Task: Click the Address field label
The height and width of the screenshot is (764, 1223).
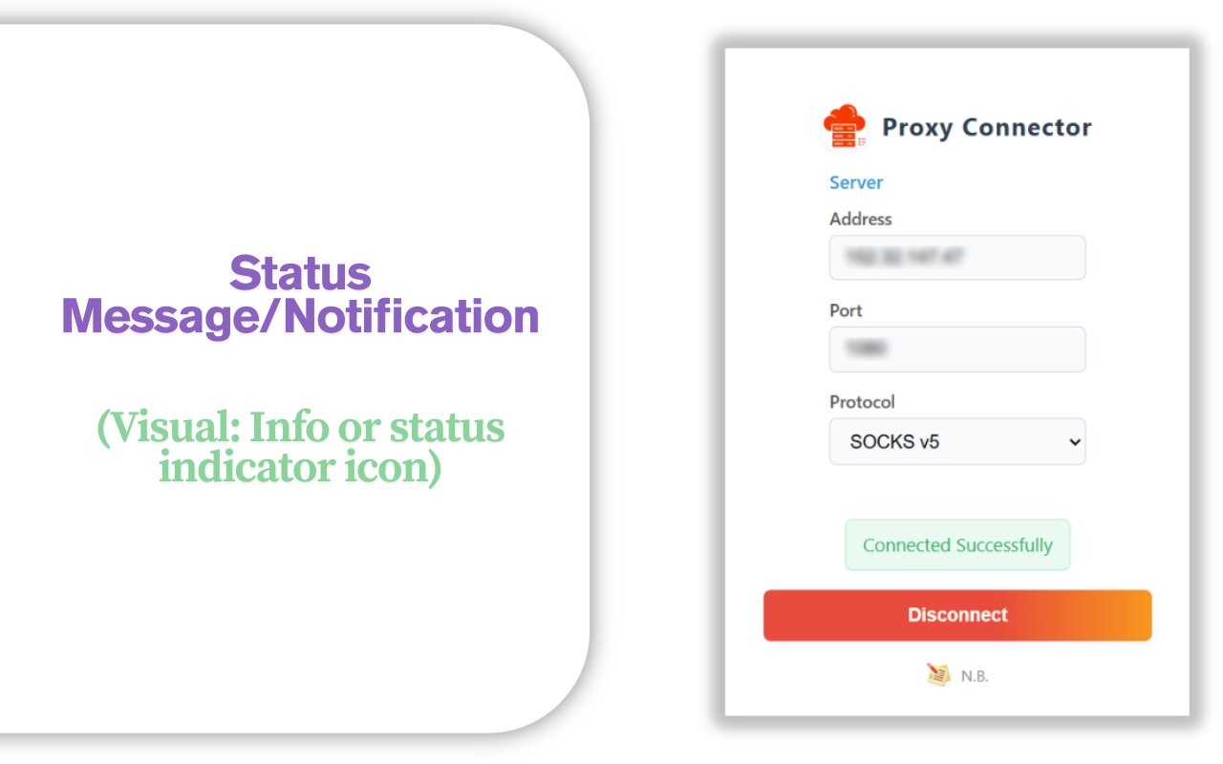Action: coord(860,219)
